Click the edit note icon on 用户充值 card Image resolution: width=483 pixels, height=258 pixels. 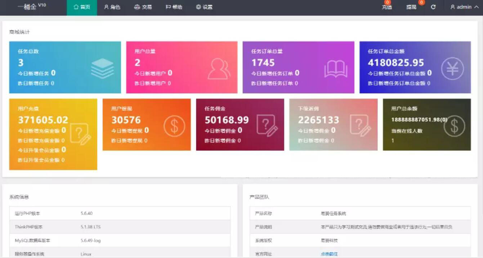81,134
